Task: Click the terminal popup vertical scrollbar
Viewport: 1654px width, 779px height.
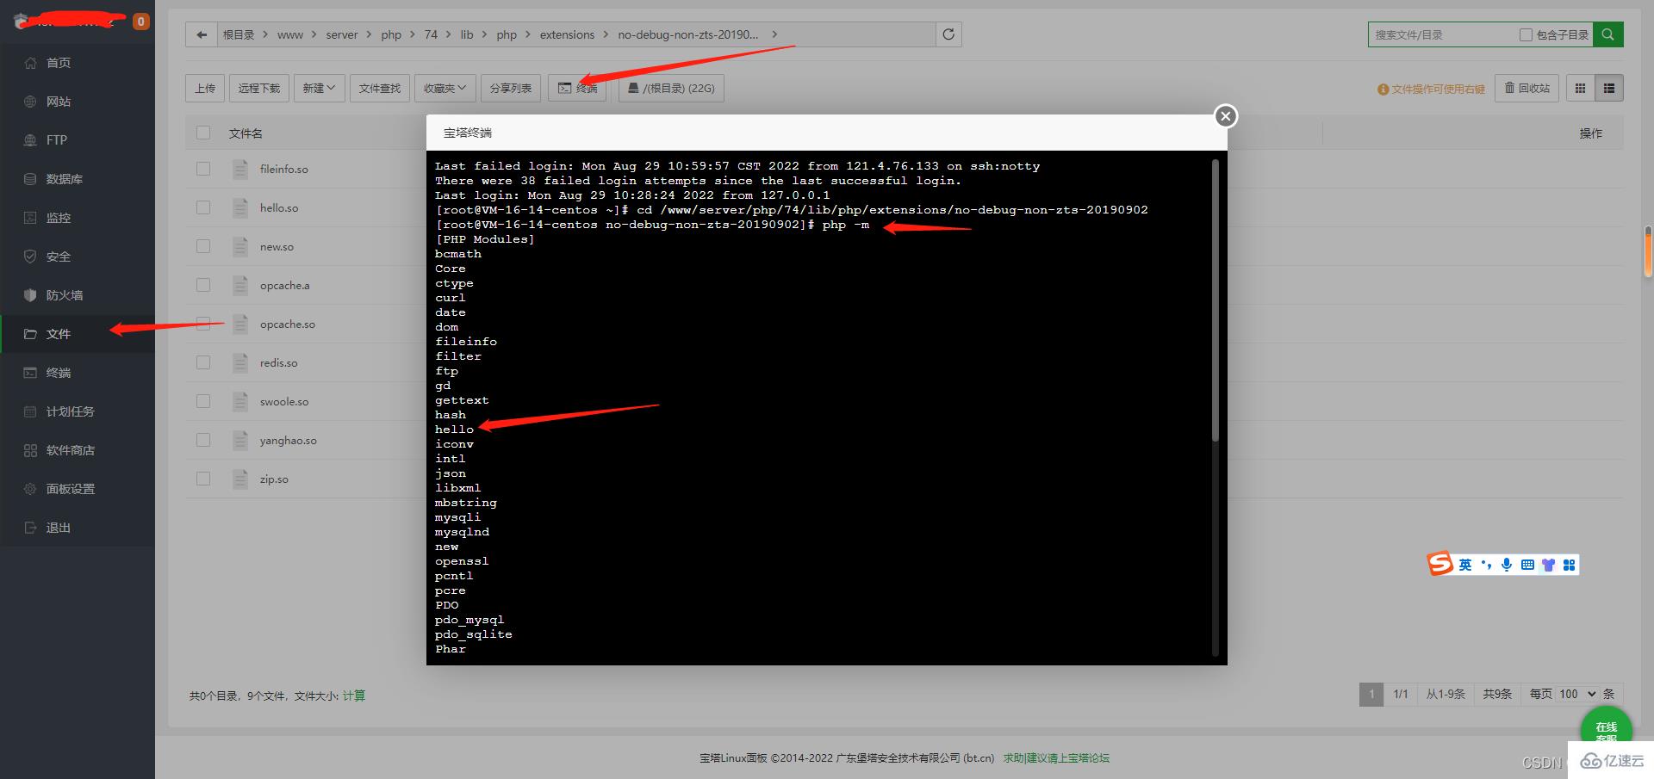Action: (x=1216, y=300)
